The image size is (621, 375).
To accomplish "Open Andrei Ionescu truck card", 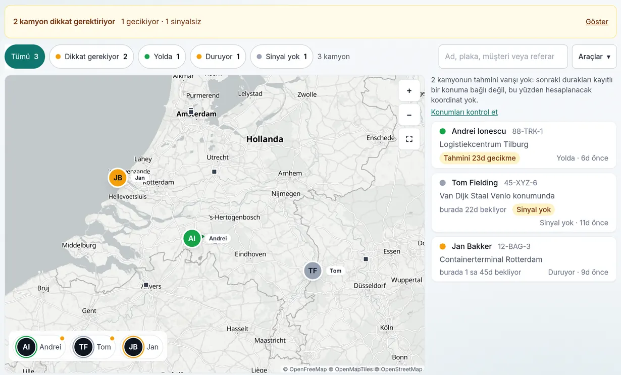I will [x=524, y=145].
